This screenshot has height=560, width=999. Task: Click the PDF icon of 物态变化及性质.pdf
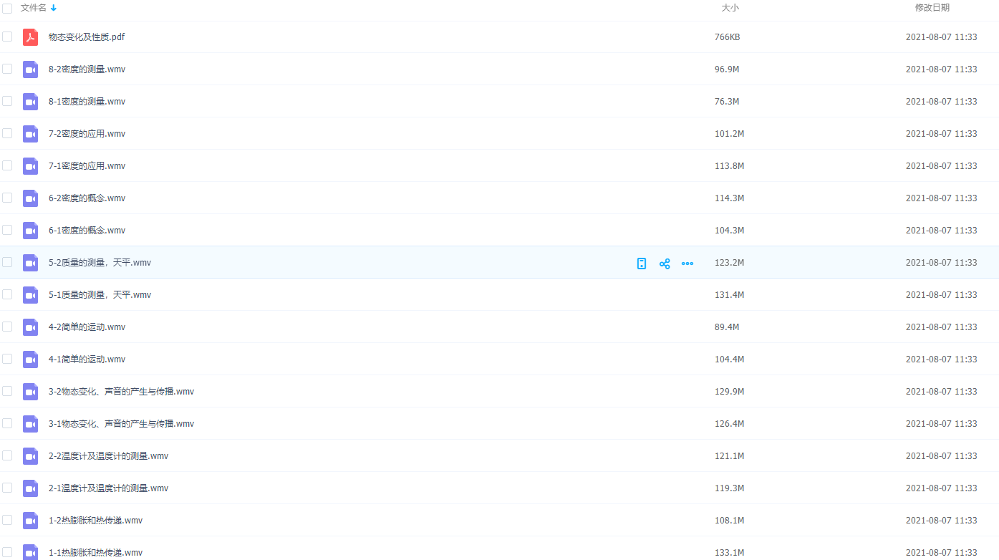[x=30, y=37]
